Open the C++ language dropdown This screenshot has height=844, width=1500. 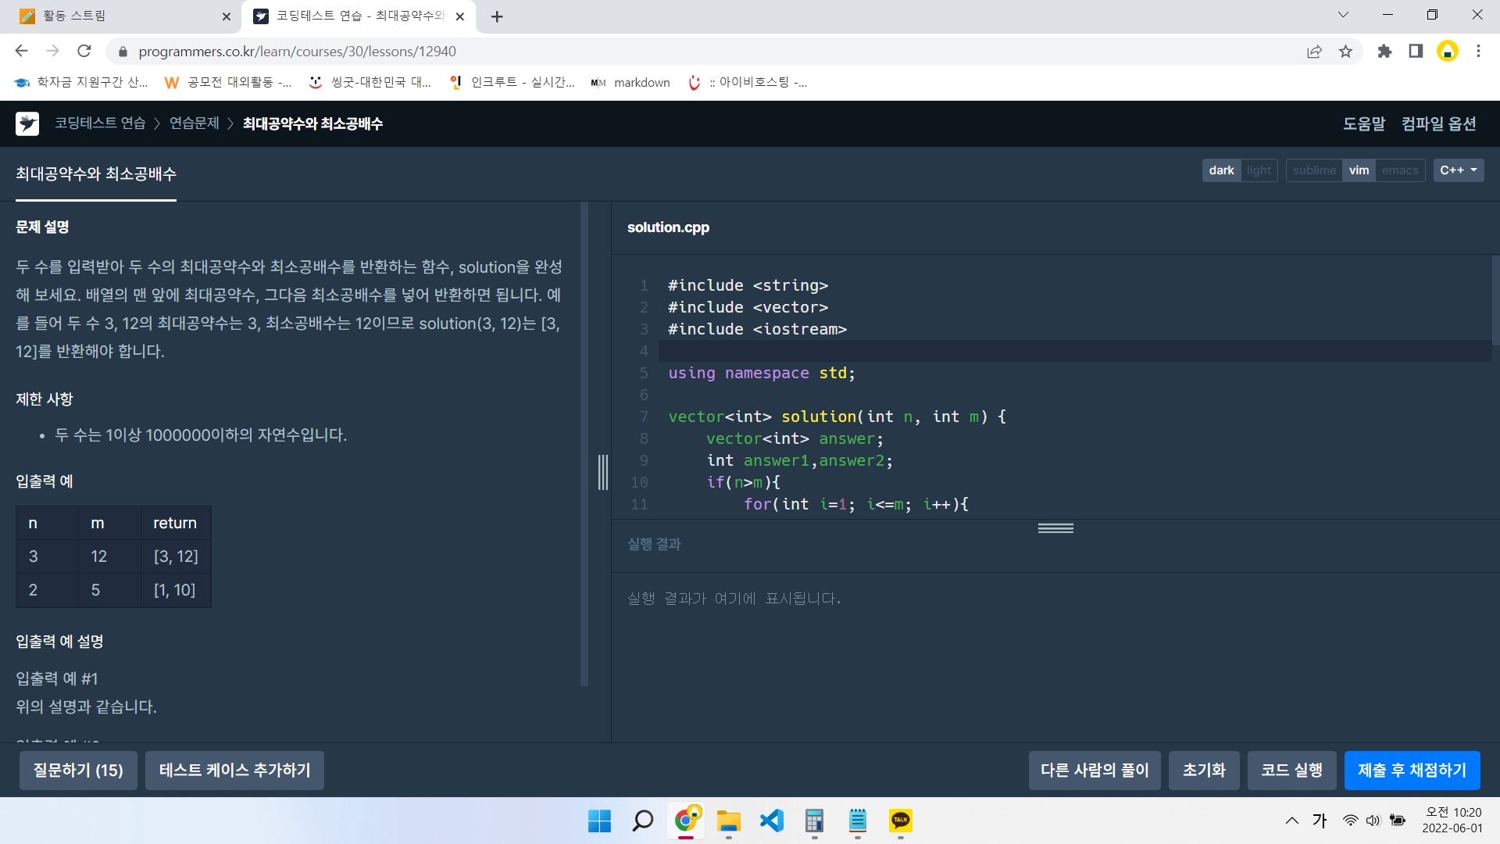[1458, 170]
